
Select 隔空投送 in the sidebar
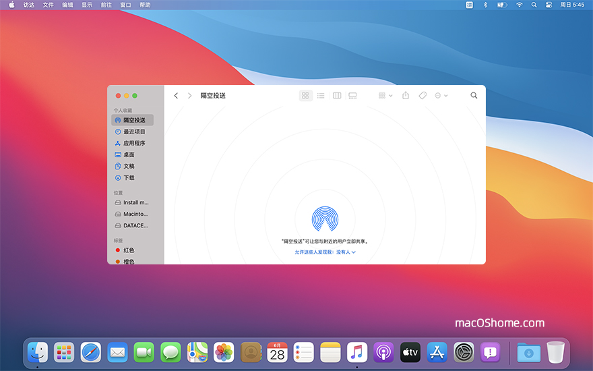pyautogui.click(x=132, y=120)
